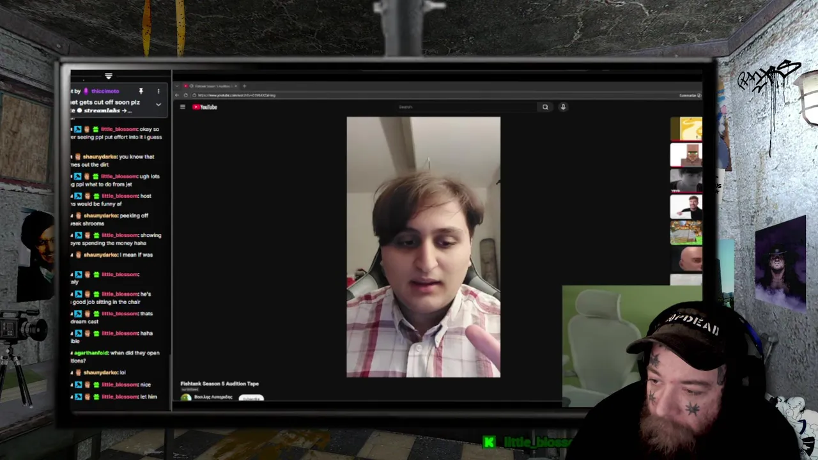Click the YouTube search magnifier button

pos(545,107)
